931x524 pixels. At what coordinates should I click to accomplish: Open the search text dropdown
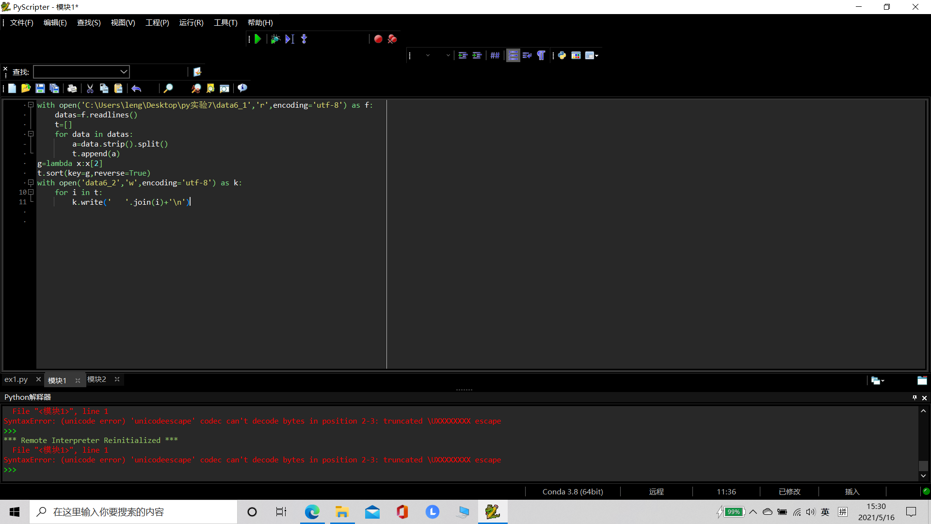[124, 72]
